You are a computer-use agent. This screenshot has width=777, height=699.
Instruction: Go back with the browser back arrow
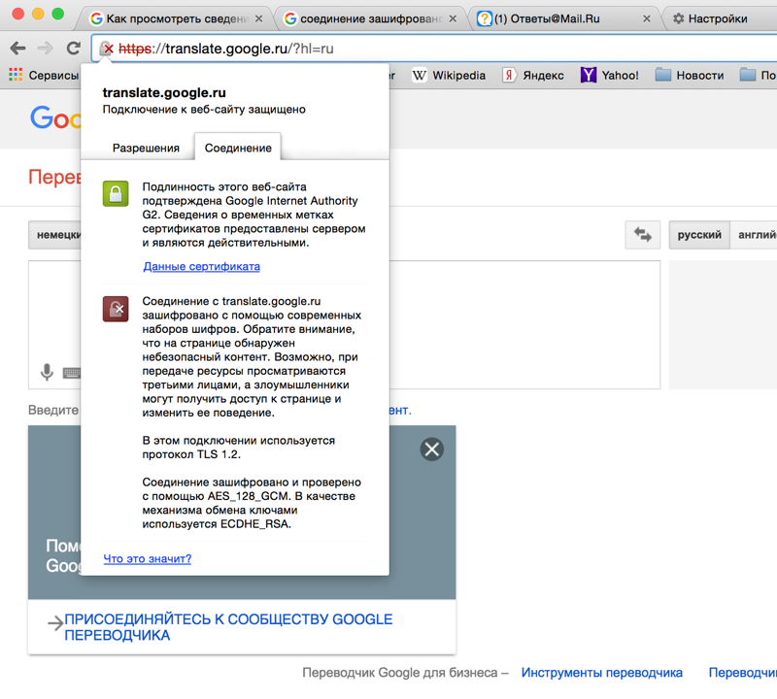(x=17, y=48)
